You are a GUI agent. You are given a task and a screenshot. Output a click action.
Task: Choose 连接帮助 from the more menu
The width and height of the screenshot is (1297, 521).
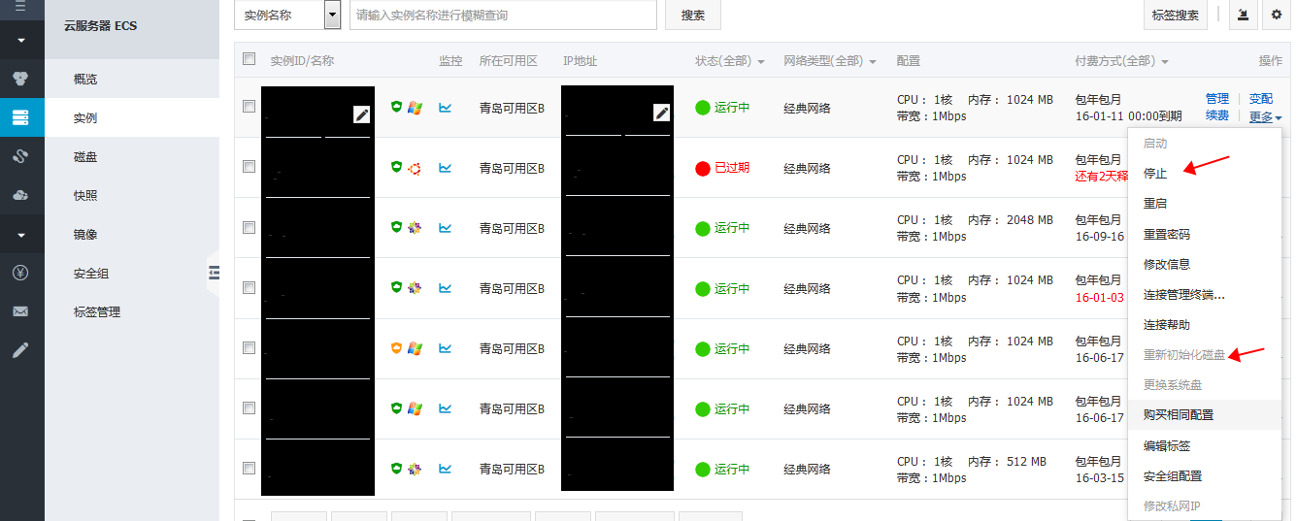click(x=1167, y=324)
